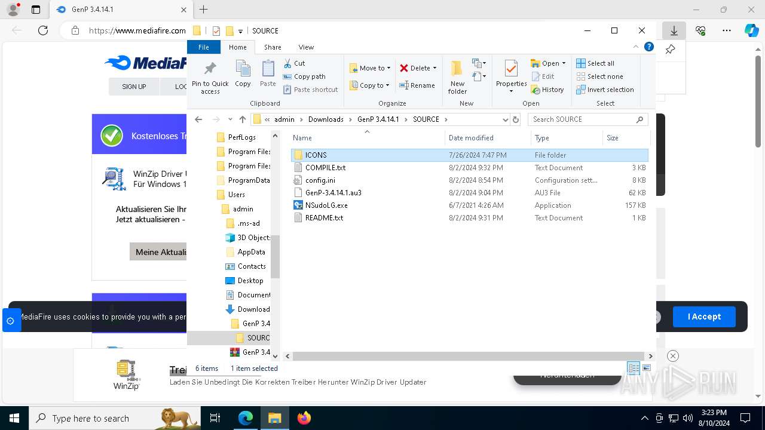Open Task View on the taskbar
Screen dimensions: 765x430
click(x=215, y=418)
